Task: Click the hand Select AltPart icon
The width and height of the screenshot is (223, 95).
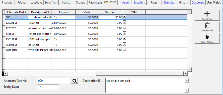Action: coord(207,37)
